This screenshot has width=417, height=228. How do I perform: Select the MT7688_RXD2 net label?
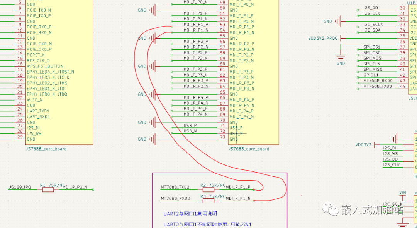(175, 198)
